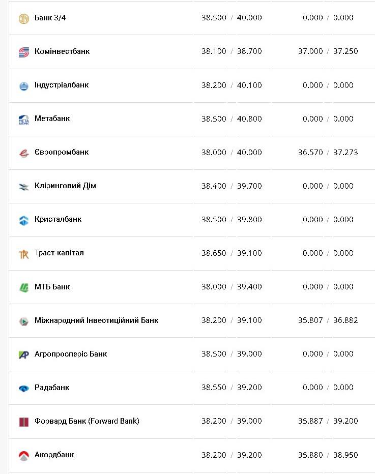The width and height of the screenshot is (375, 474).
Task: Click the Комінвестбанк logo icon
Action: click(x=23, y=52)
